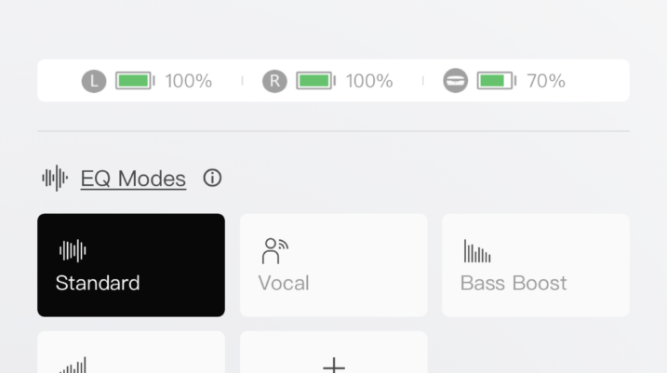Click the charging case icon

click(x=455, y=81)
